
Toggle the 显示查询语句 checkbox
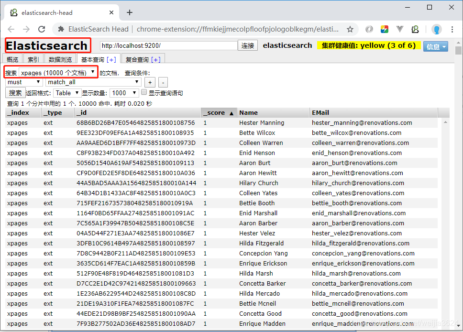(144, 92)
